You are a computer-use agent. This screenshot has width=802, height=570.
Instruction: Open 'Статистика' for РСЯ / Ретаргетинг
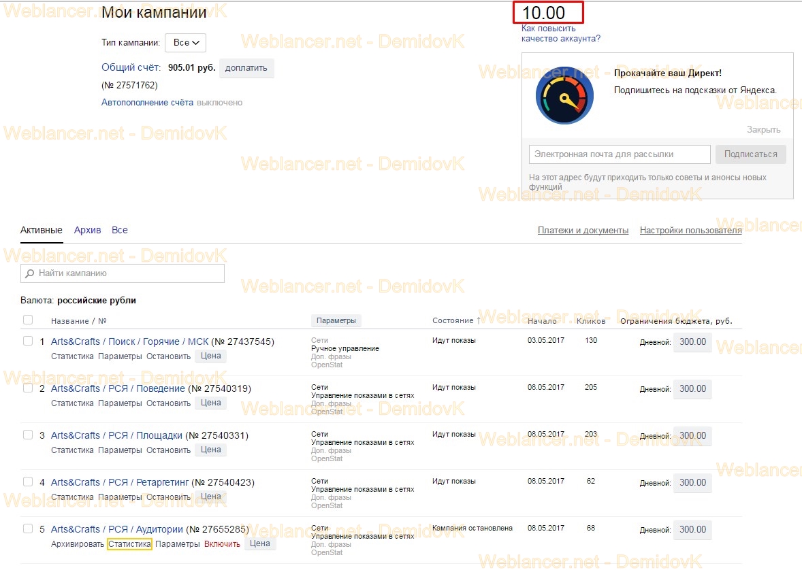[72, 497]
